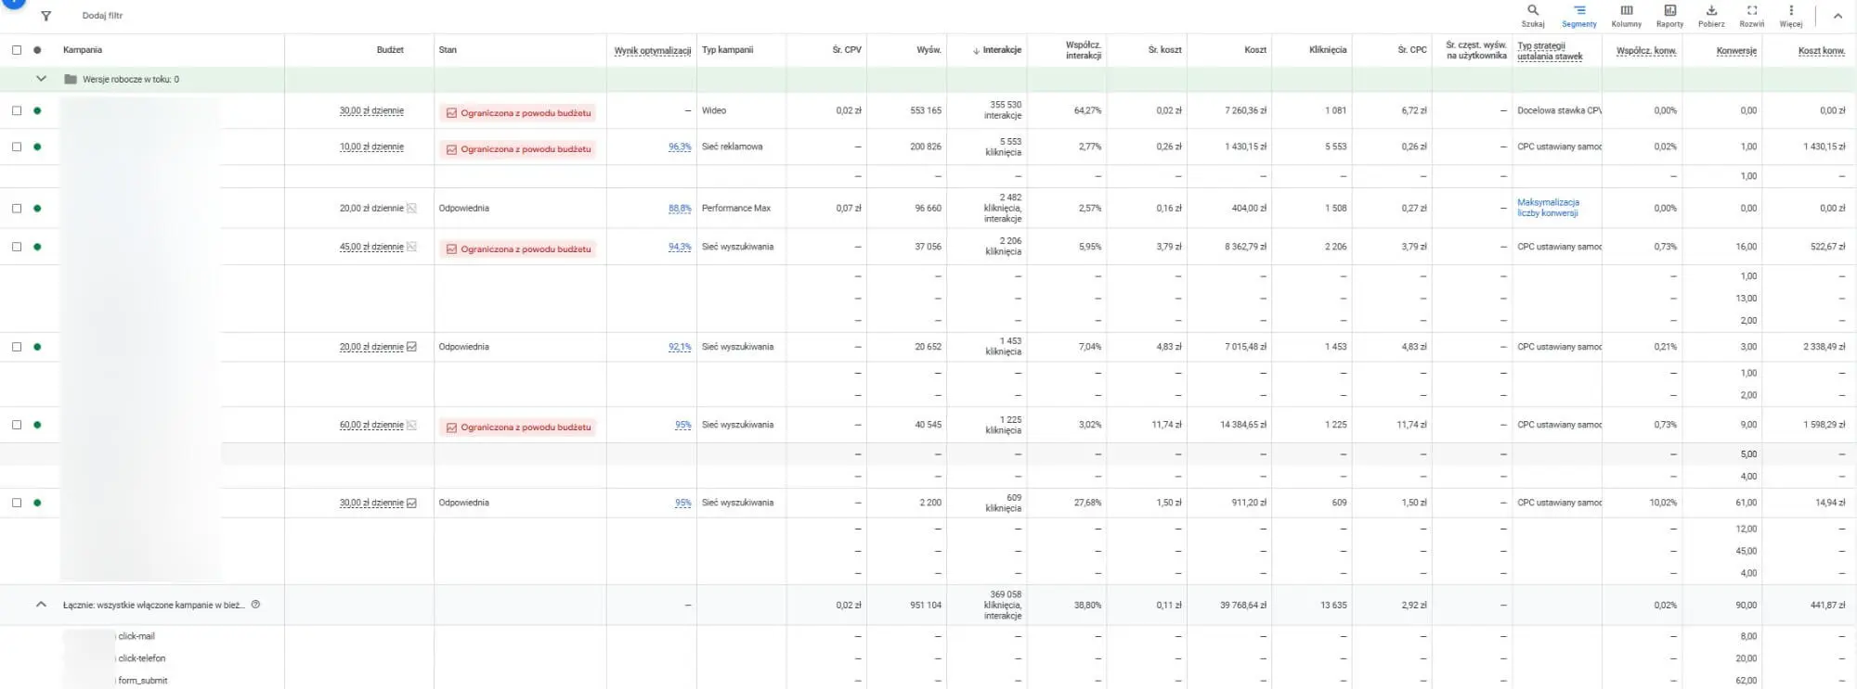1857x689 pixels.
Task: Expand the Łącznie totals row chevron
Action: click(41, 605)
